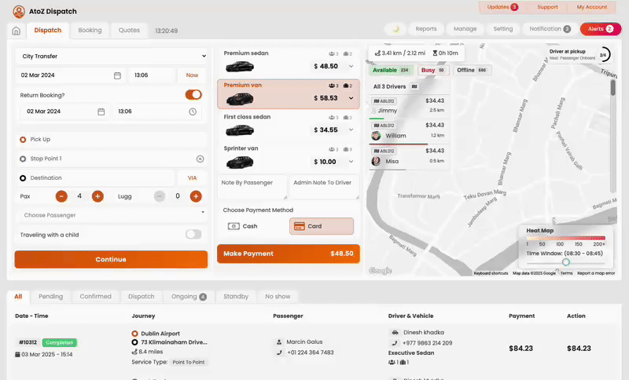This screenshot has width=629, height=380.
Task: Open the Dispatch tab at top
Action: click(x=48, y=31)
